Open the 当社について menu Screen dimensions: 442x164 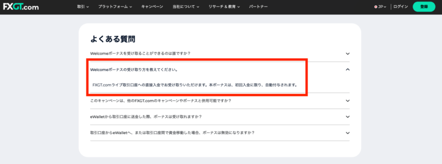[x=186, y=7]
